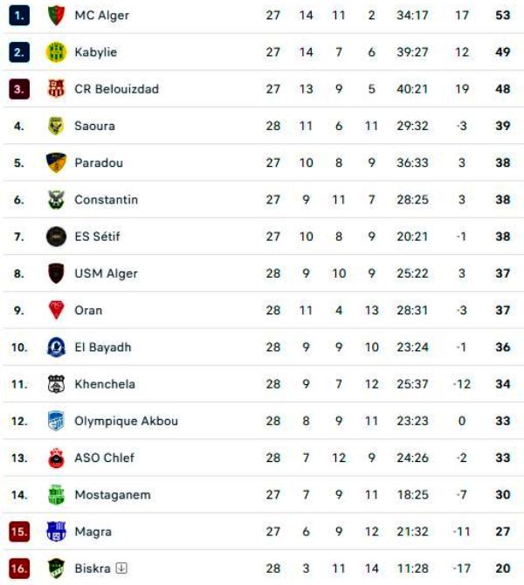Image resolution: width=524 pixels, height=585 pixels.
Task: Click the Kabylie club logo
Action: [x=56, y=52]
